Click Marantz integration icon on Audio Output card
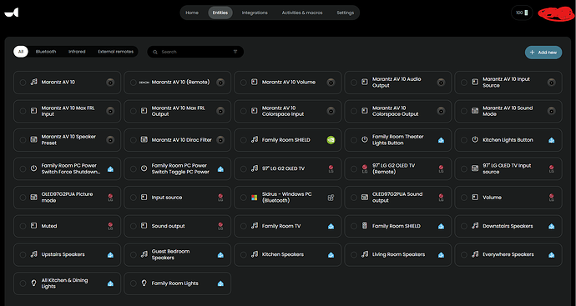The width and height of the screenshot is (576, 306). (441, 83)
